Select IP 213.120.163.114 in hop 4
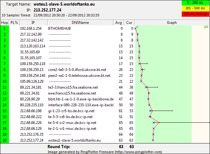The width and height of the screenshot is (210, 154). pyautogui.click(x=33, y=46)
